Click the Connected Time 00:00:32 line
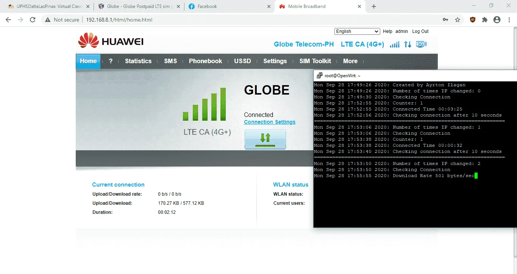 pos(388,145)
